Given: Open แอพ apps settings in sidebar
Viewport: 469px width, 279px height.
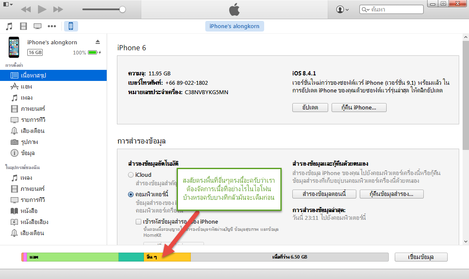Looking at the screenshot, I should (53, 86).
